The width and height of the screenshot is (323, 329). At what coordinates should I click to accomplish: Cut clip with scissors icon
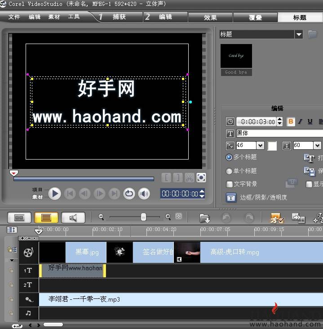(x=190, y=178)
